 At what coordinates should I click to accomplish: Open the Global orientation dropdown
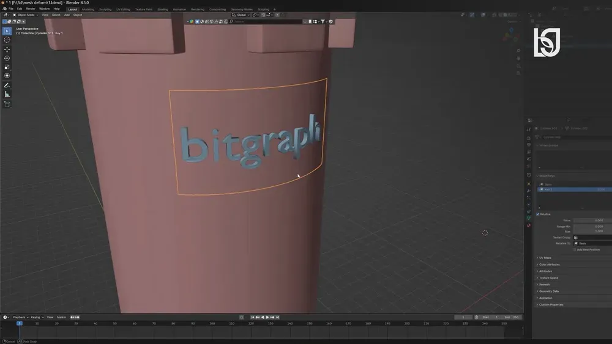click(x=241, y=15)
